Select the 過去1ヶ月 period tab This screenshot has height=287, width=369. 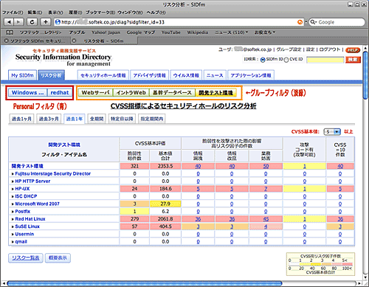(21, 119)
